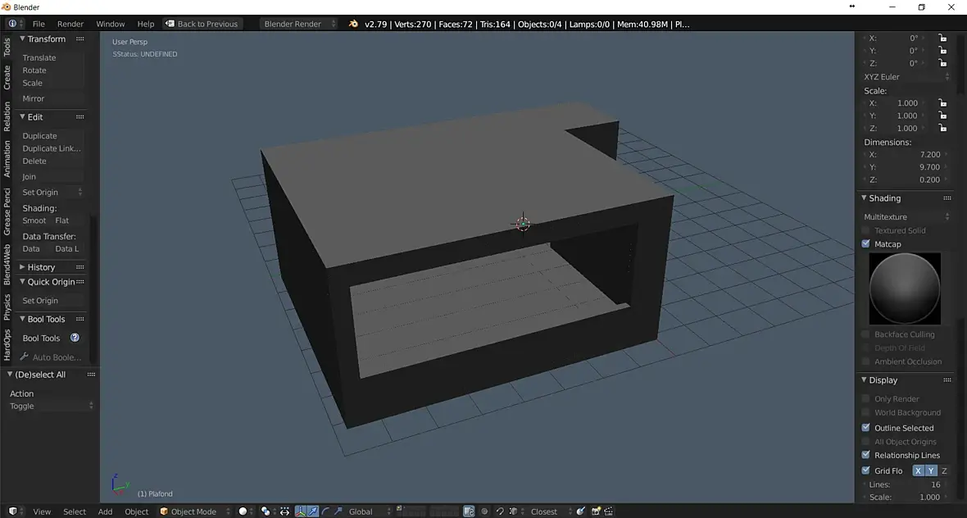Open the Render menu
967x518 pixels.
pyautogui.click(x=70, y=24)
